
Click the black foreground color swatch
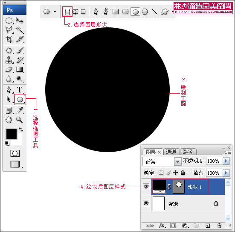(x=12, y=133)
